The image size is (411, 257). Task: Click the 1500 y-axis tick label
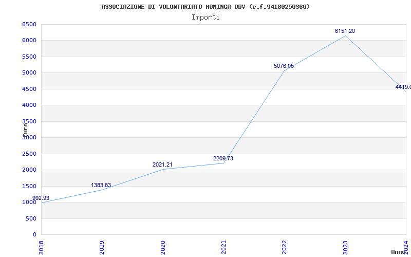pos(29,186)
